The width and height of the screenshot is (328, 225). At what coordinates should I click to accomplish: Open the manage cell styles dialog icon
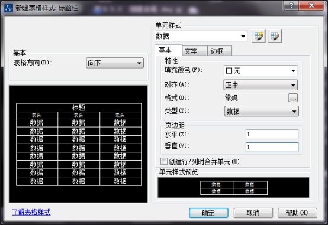coord(275,36)
